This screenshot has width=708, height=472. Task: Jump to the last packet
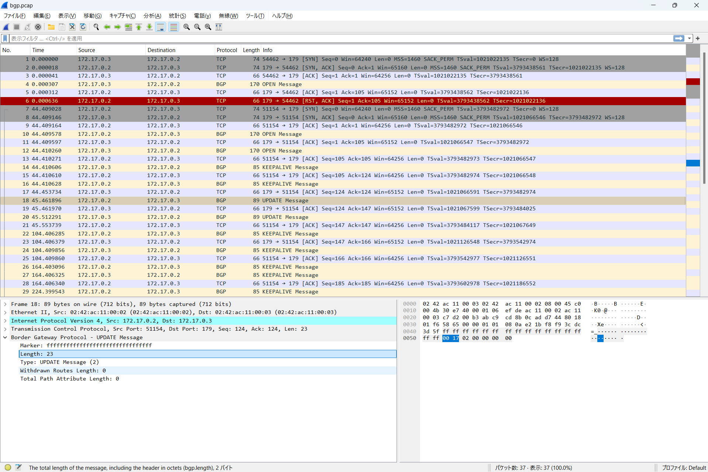pos(149,27)
